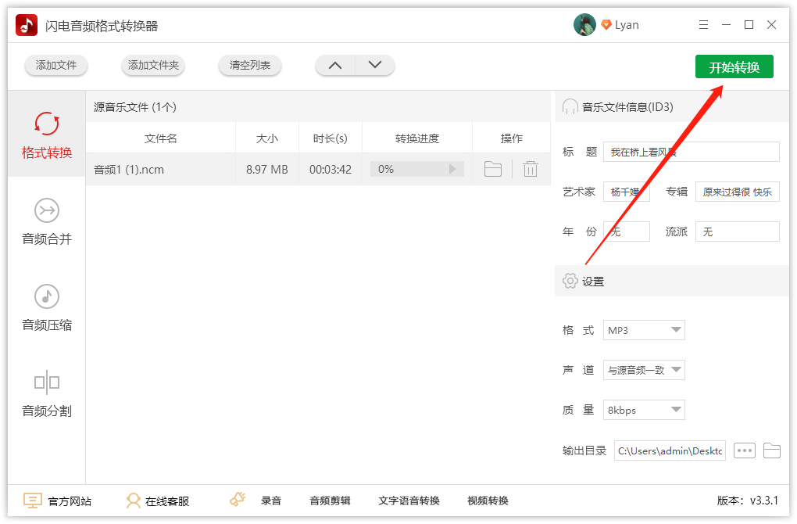Switch to 音频压缩 (audio compression)

tap(46, 309)
